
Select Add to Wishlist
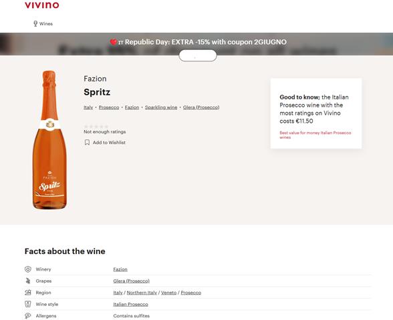pos(109,143)
